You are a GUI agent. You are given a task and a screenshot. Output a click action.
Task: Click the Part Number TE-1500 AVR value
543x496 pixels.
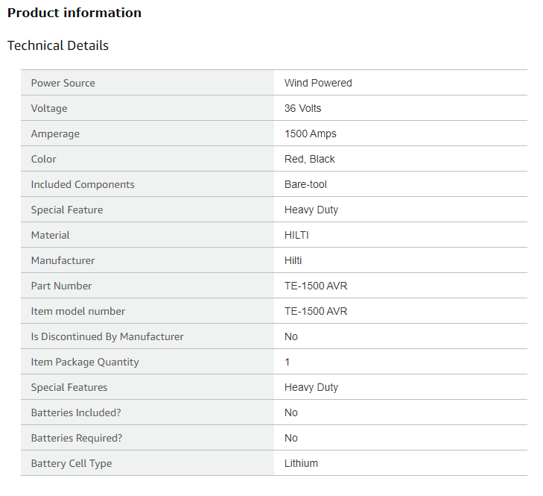pyautogui.click(x=316, y=286)
